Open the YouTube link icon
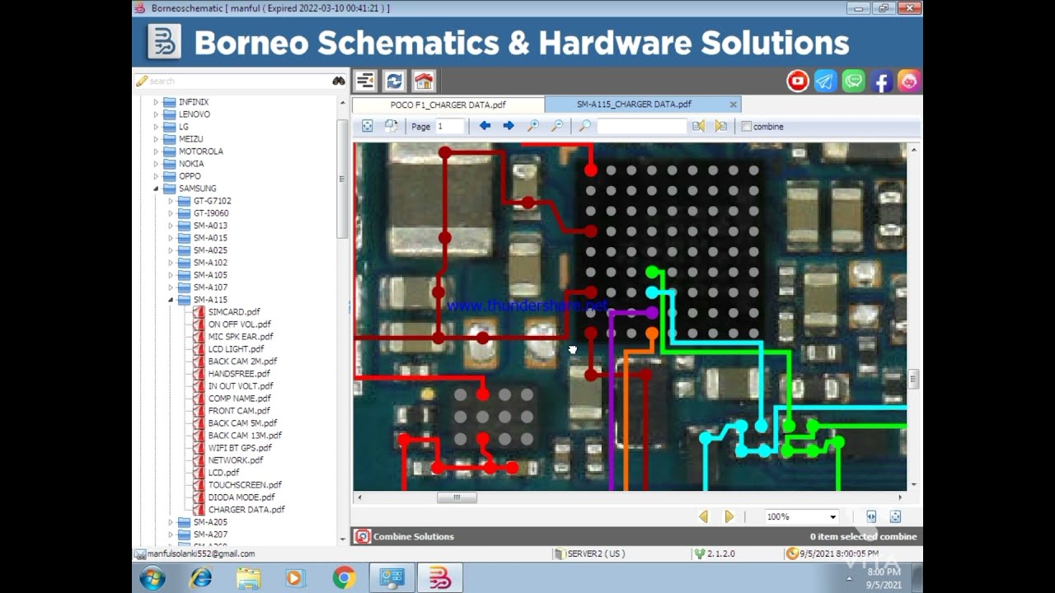The image size is (1055, 593). coord(798,81)
